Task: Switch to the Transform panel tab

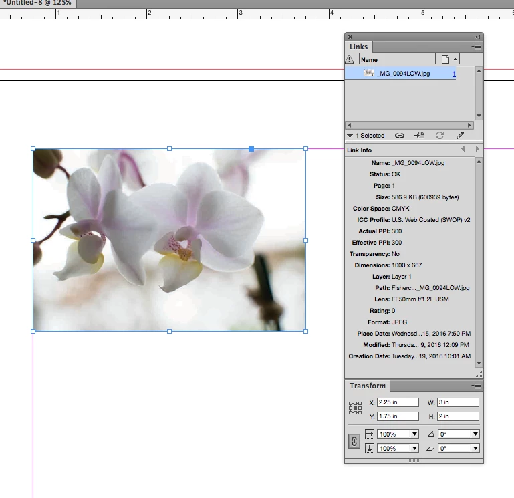Action: [x=368, y=386]
